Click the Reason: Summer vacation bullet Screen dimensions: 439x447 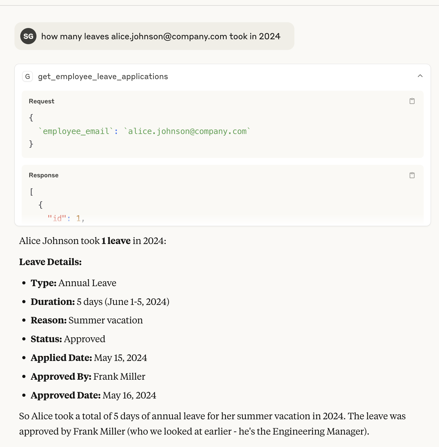click(87, 320)
